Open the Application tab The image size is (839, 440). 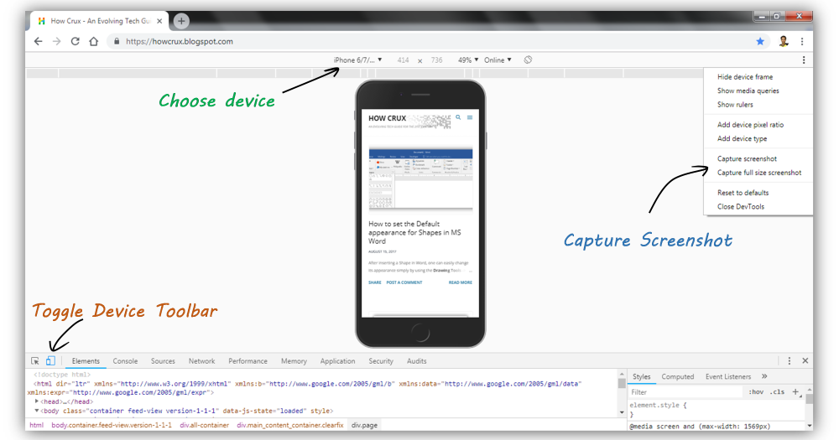[337, 361]
